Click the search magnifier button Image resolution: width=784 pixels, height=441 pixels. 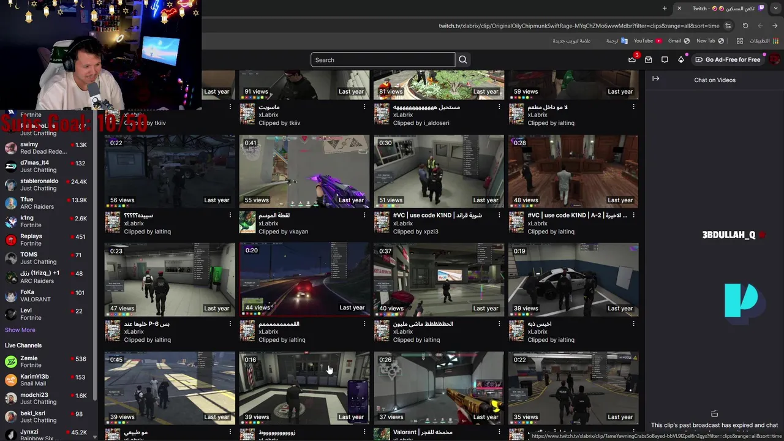tap(463, 60)
